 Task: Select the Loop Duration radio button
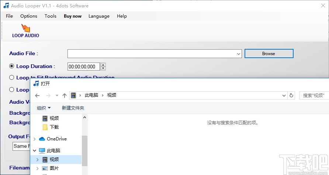click(x=11, y=66)
